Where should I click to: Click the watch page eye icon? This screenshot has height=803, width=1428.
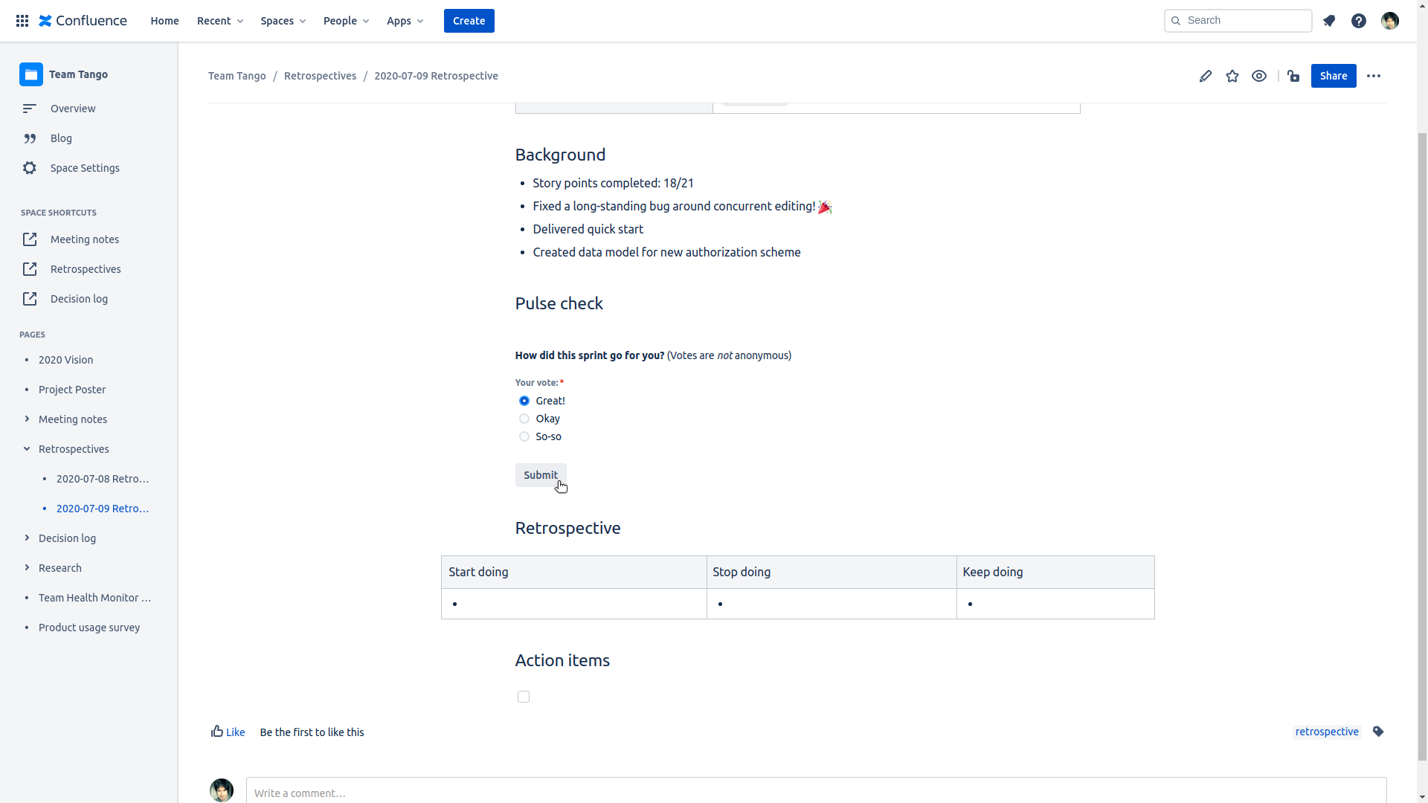[x=1259, y=76]
